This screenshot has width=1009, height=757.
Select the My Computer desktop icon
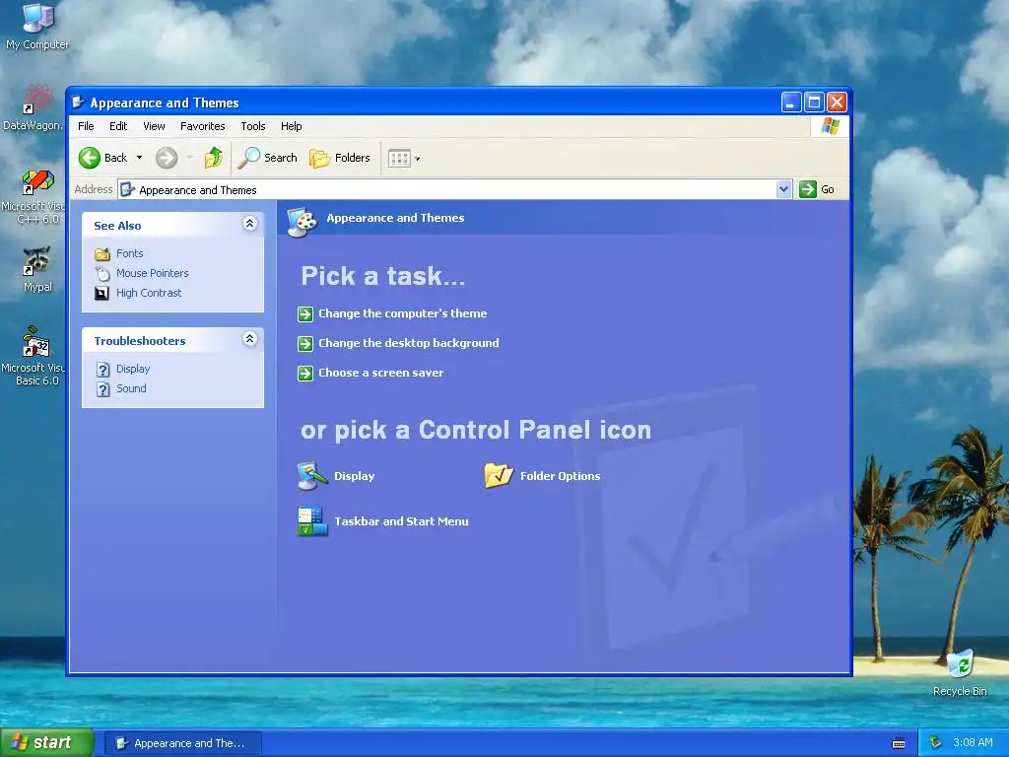click(x=37, y=27)
